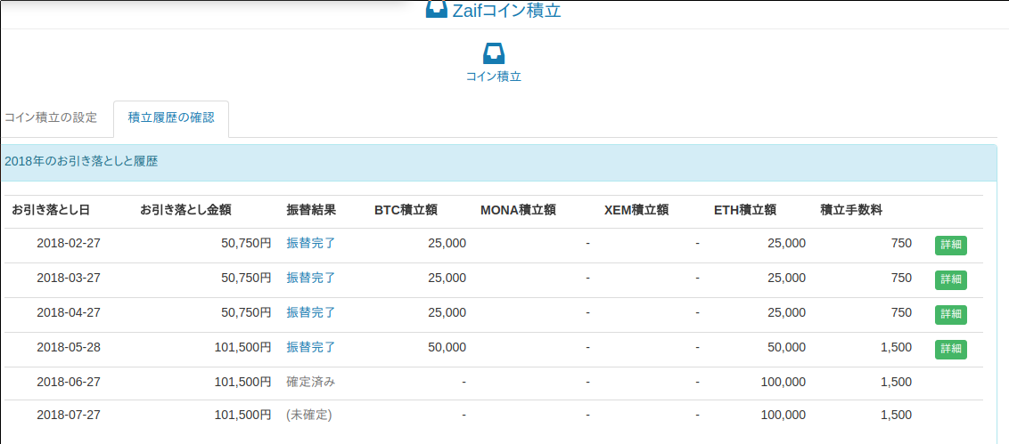Click the tray icon beside Zaifコイン積立 title
Viewport: 1009px width, 444px height.
click(436, 10)
